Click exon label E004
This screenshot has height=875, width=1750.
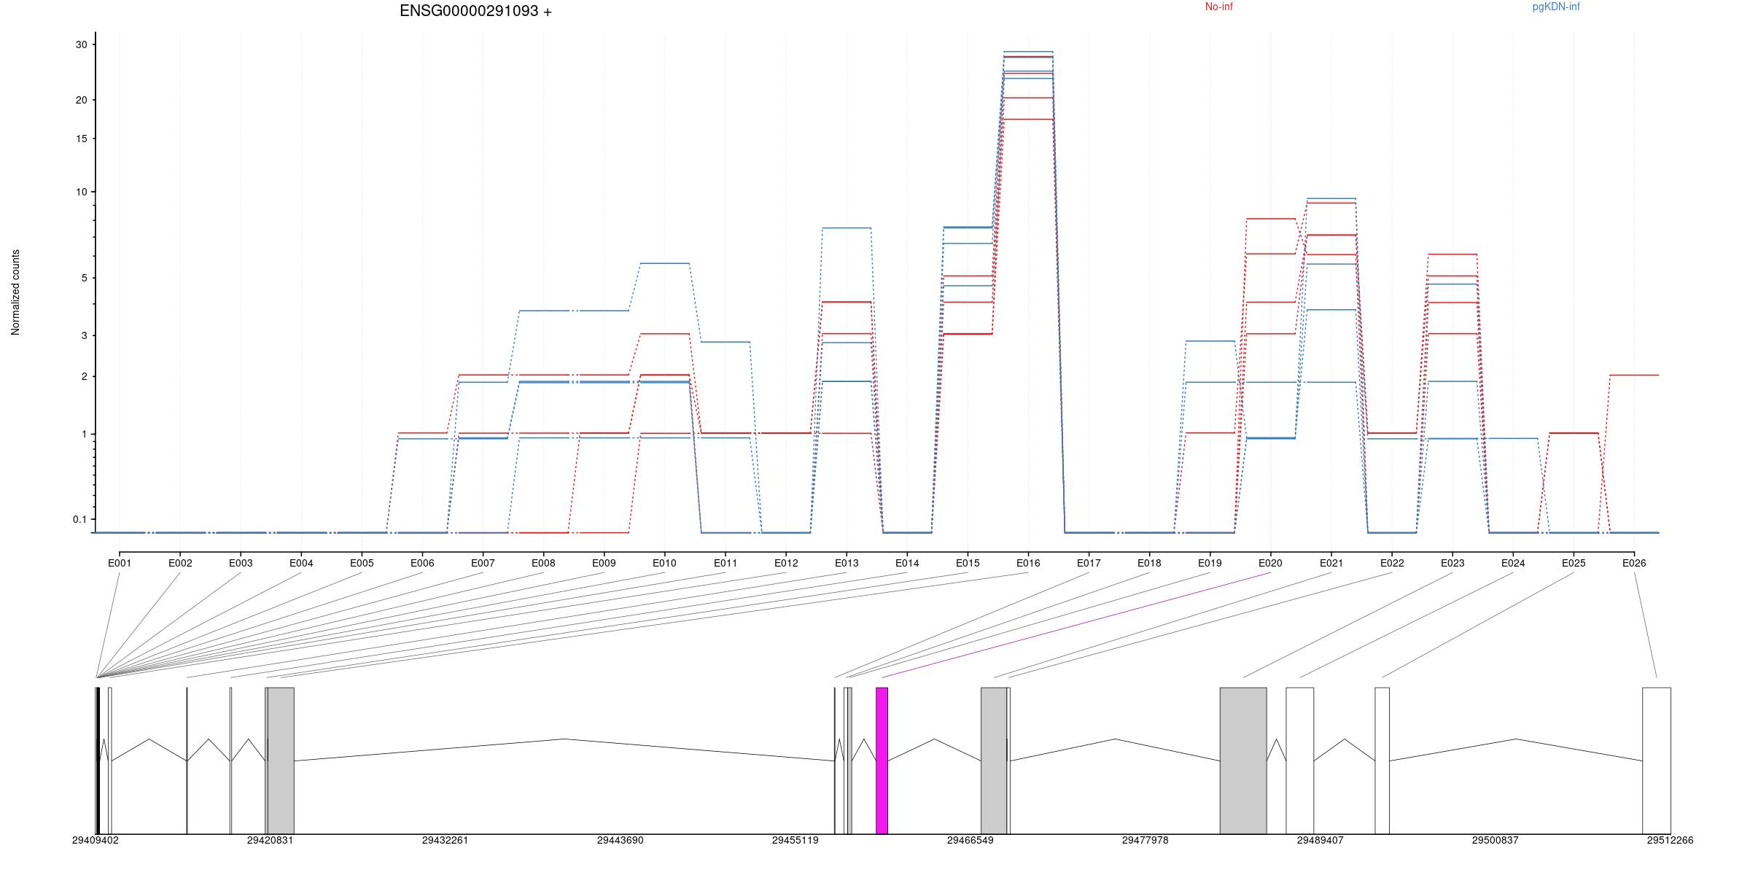click(301, 563)
